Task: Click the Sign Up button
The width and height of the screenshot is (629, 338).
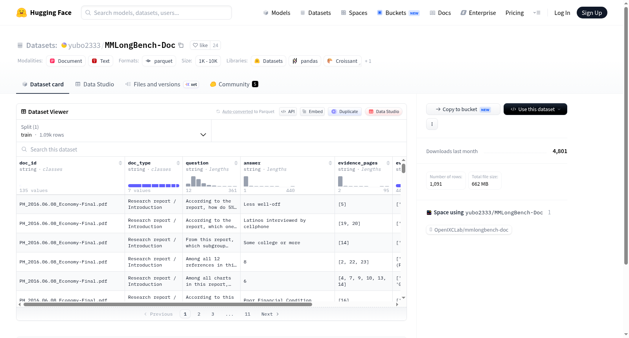Action: pos(592,13)
